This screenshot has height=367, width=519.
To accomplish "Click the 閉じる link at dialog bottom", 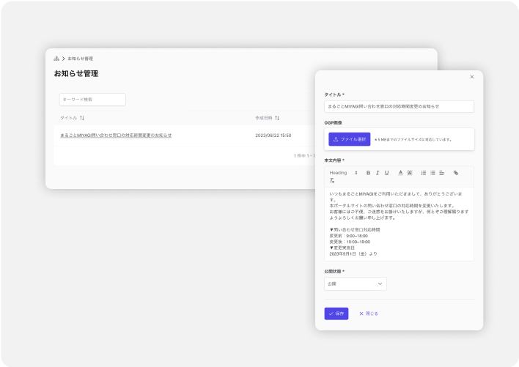I will point(369,314).
